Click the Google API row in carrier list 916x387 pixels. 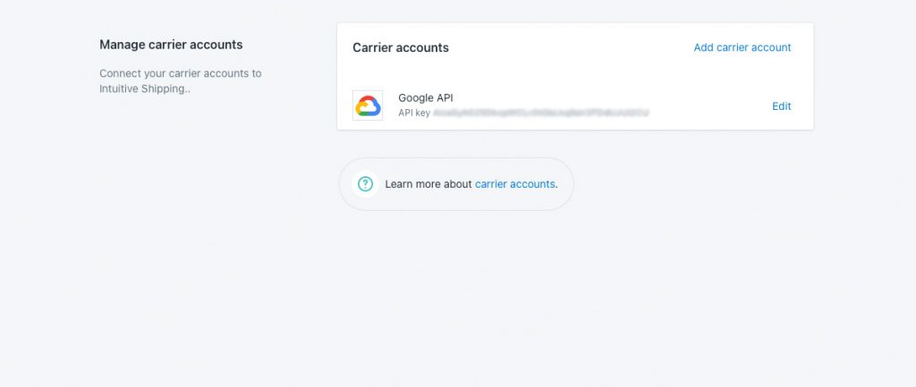pos(575,105)
